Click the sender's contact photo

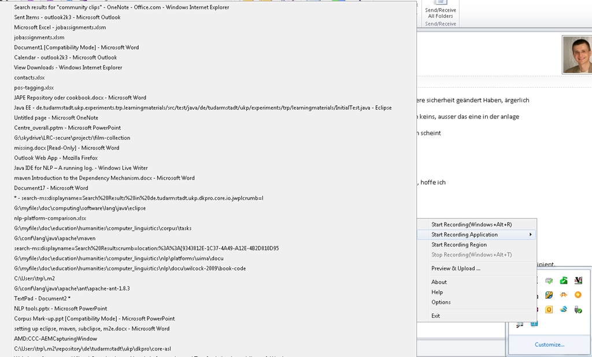click(576, 55)
